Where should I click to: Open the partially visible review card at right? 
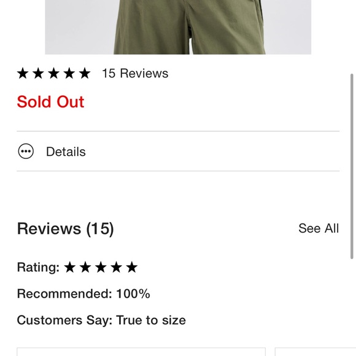tap(315, 352)
